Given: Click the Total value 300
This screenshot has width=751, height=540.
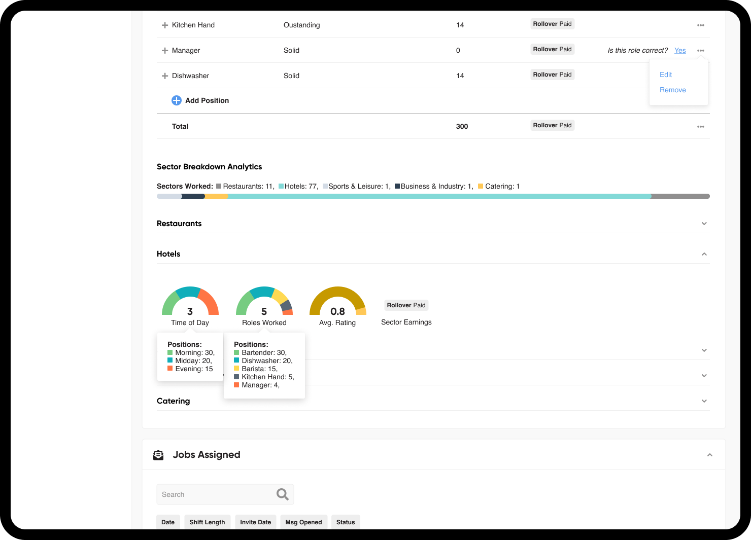Looking at the screenshot, I should tap(462, 127).
